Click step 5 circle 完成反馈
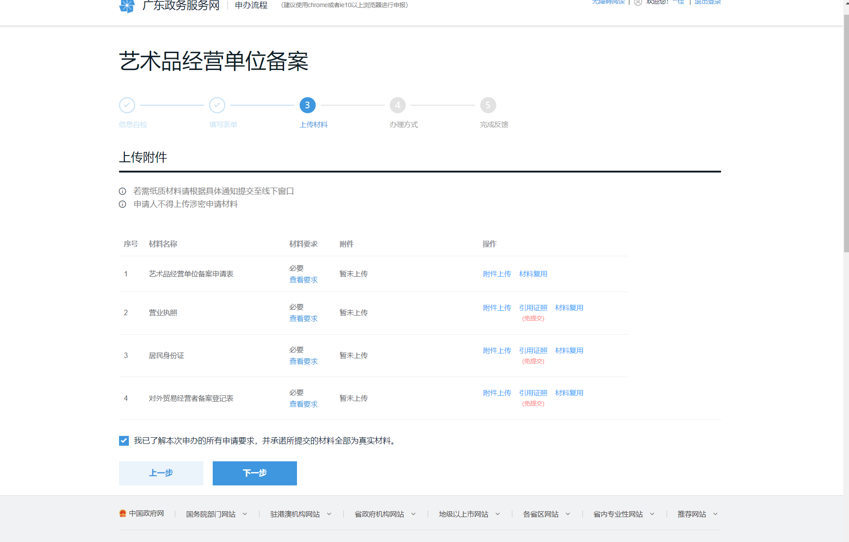849x542 pixels. pos(488,105)
